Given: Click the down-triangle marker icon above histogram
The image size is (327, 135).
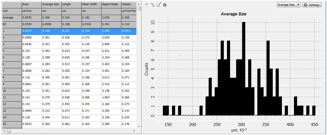Looking at the screenshot, I should pos(146,5).
